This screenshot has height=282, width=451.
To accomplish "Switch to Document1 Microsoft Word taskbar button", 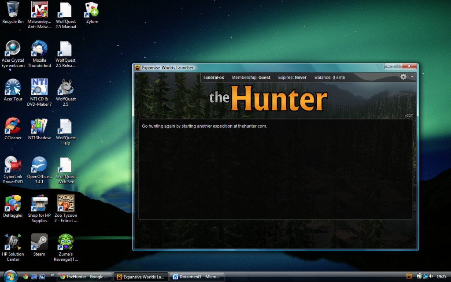I will pos(197,277).
